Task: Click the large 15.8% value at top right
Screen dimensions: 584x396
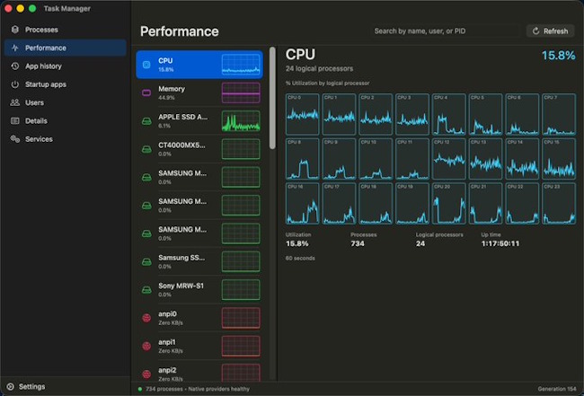Action: tap(558, 56)
